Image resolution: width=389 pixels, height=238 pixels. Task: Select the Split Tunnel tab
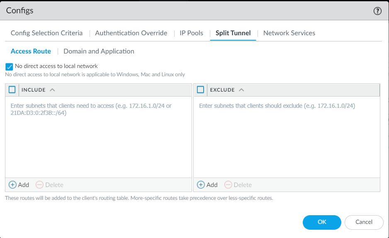point(233,33)
